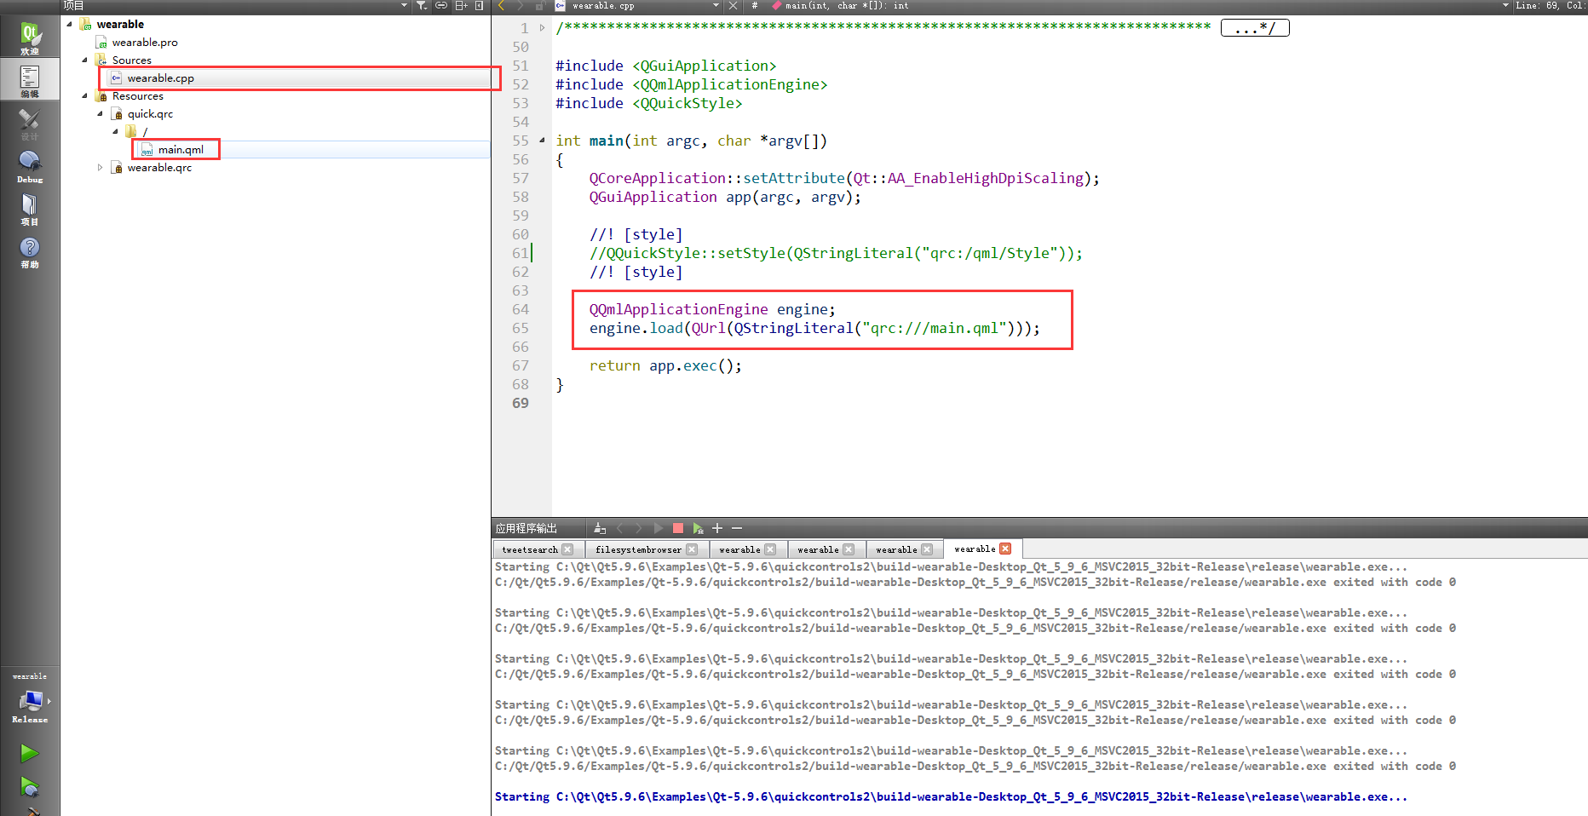Click the #include <QQuickStyle> line
Image resolution: width=1588 pixels, height=816 pixels.
(649, 103)
